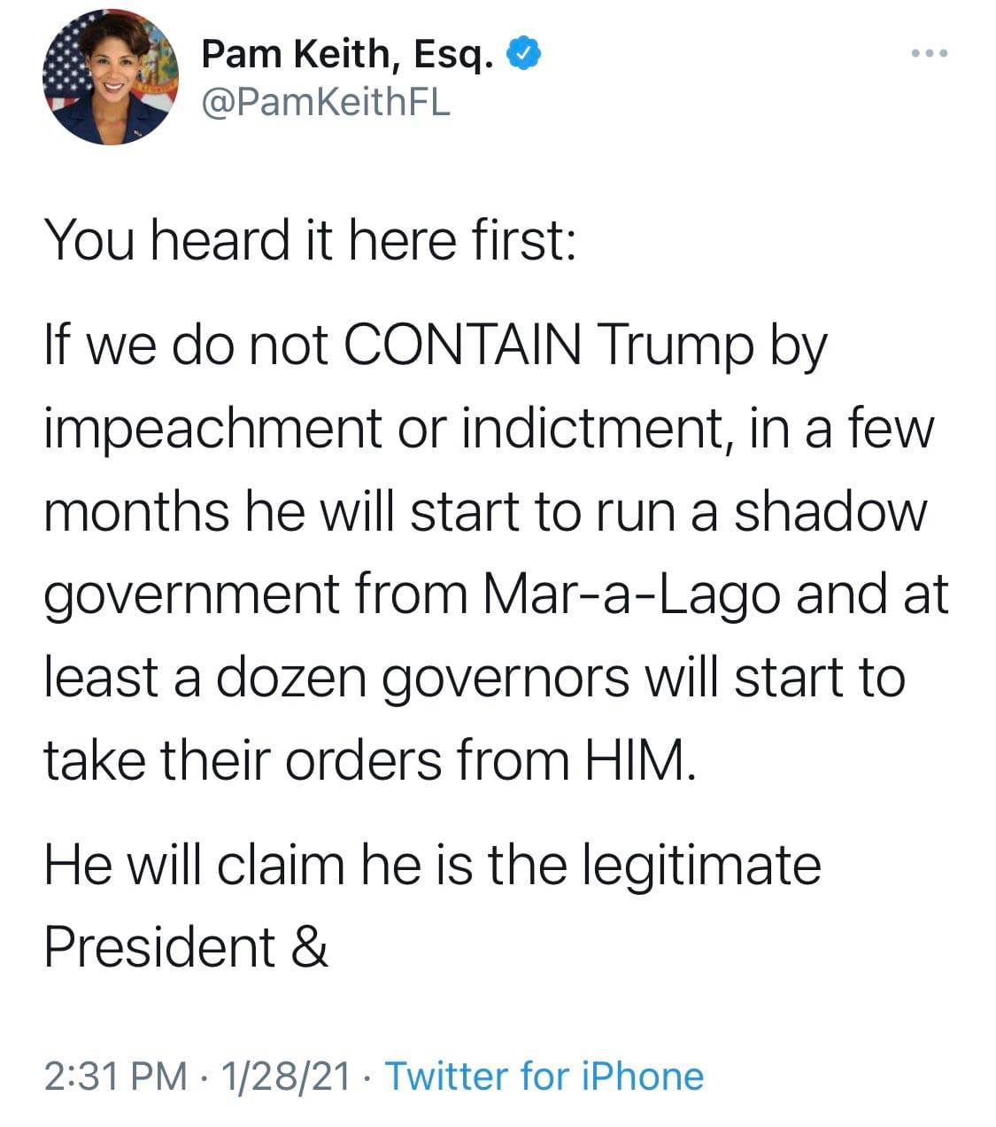Click the Mar-a-Lago text
The width and height of the screenshot is (996, 1127).
pyautogui.click(x=630, y=595)
